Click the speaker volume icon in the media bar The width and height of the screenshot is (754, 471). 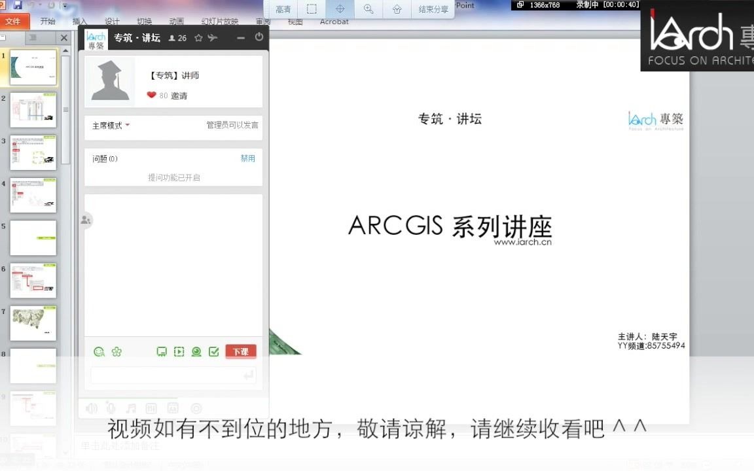click(x=92, y=407)
